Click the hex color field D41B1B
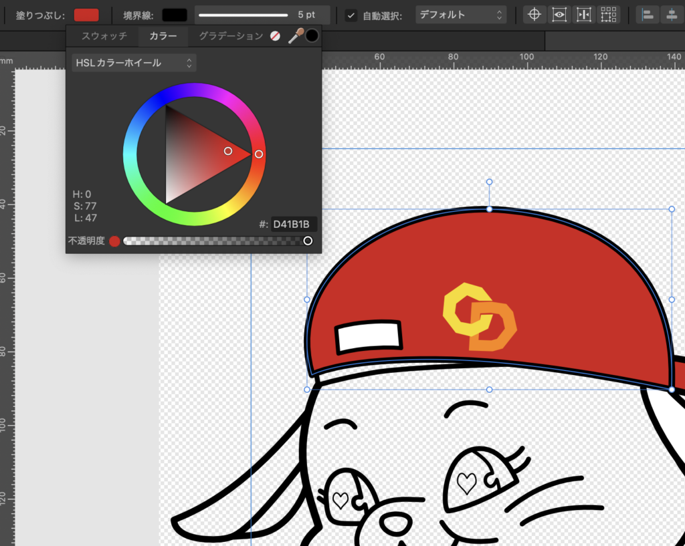Viewport: 685px width, 546px height. click(x=292, y=224)
